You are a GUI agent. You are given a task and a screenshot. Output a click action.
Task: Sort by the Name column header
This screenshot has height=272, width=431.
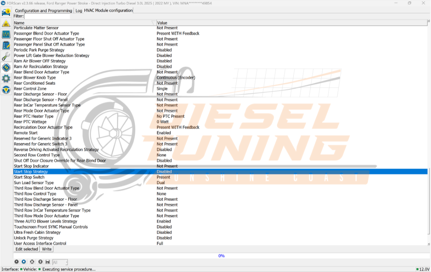click(85, 23)
